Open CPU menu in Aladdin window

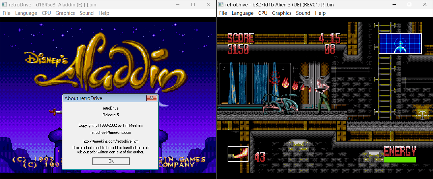pyautogui.click(x=46, y=13)
